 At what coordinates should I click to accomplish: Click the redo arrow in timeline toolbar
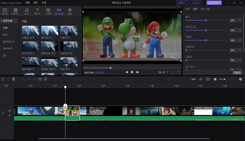click(x=8, y=79)
